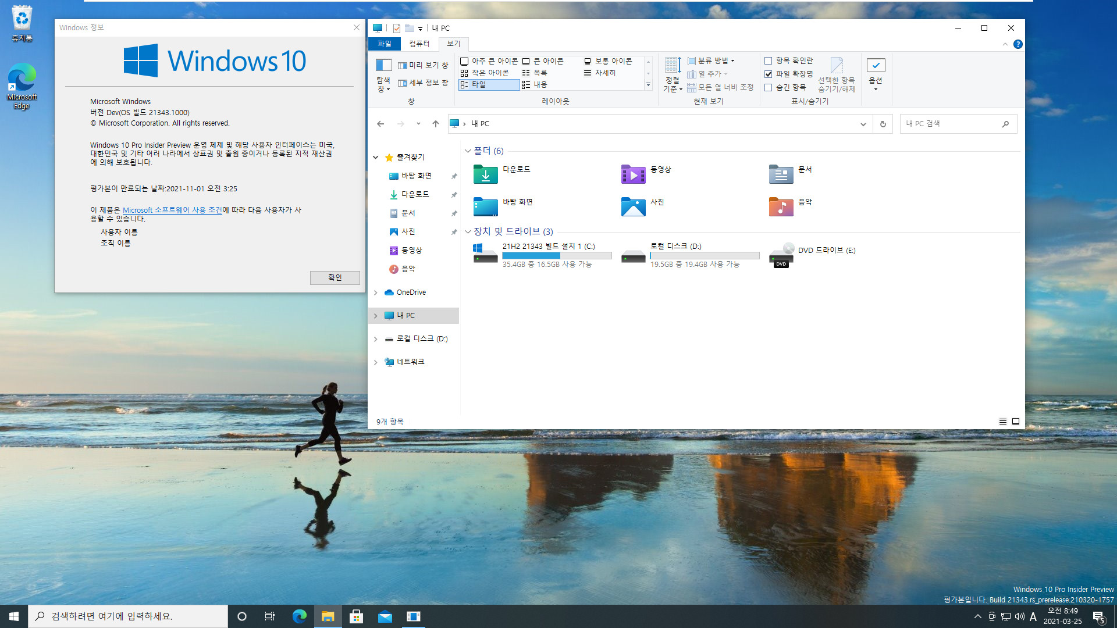Choose 자세히 layout option
This screenshot has width=1117, height=628.
pyautogui.click(x=600, y=73)
